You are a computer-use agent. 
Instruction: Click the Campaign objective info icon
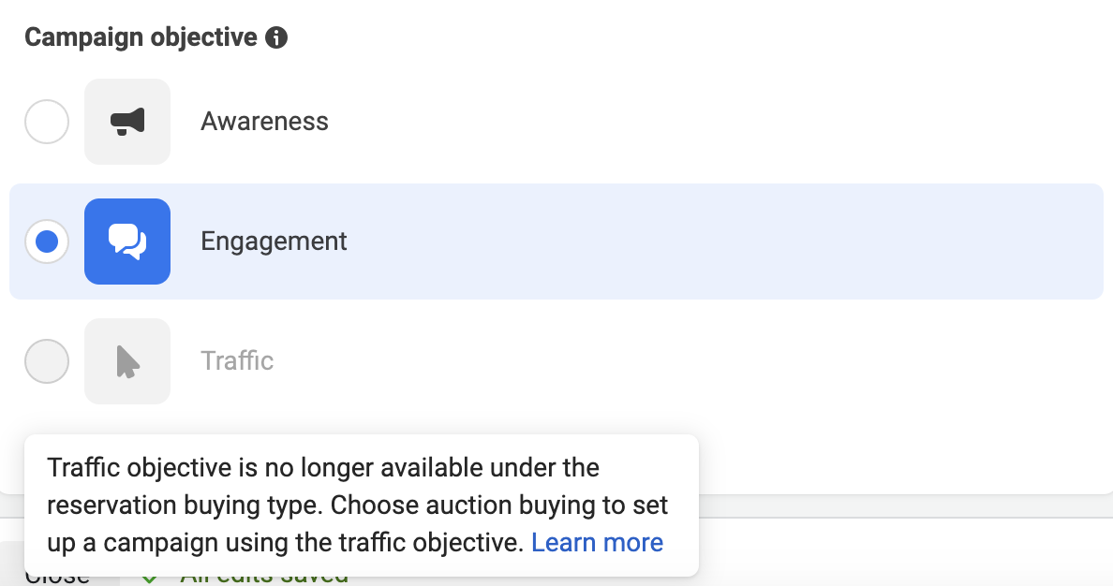276,37
